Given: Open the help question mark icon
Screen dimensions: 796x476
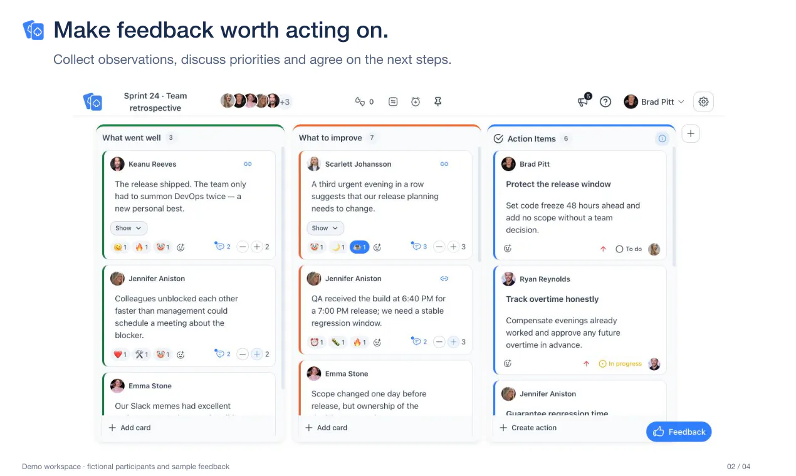Looking at the screenshot, I should [x=605, y=101].
